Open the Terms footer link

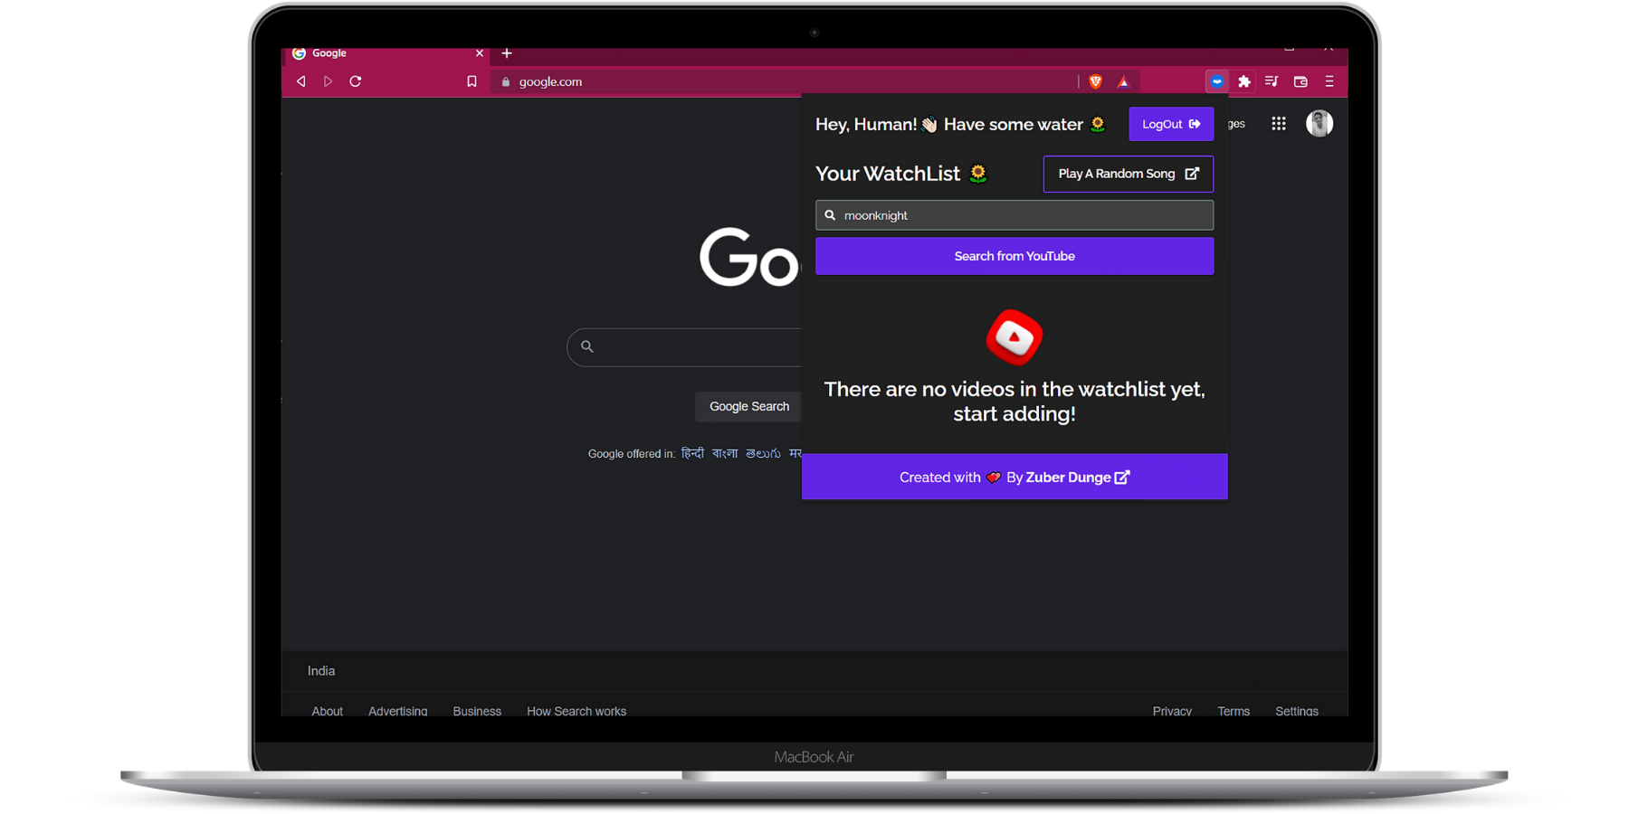point(1234,711)
